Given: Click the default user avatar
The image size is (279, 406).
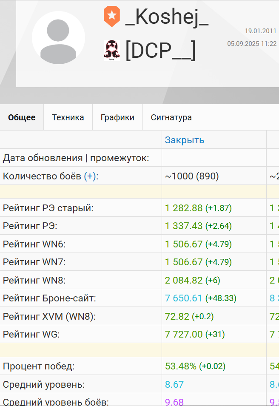Looking at the screenshot, I should (58, 38).
